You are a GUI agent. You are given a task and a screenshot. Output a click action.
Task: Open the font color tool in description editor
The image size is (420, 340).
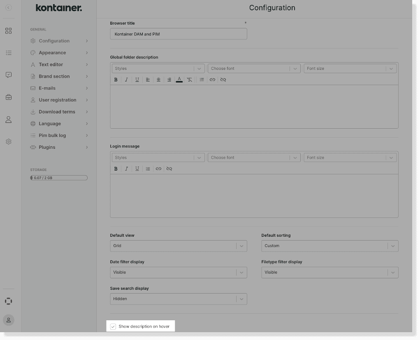pyautogui.click(x=180, y=79)
